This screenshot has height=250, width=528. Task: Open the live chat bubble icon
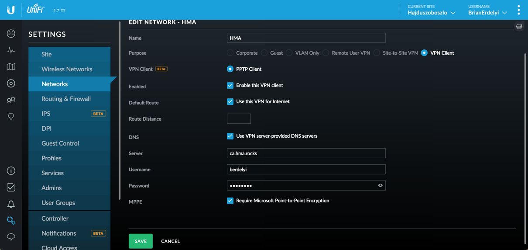pos(11,237)
